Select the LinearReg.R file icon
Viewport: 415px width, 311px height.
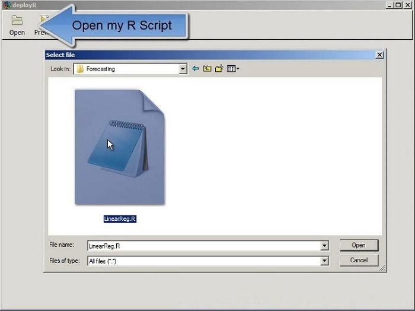coord(119,147)
